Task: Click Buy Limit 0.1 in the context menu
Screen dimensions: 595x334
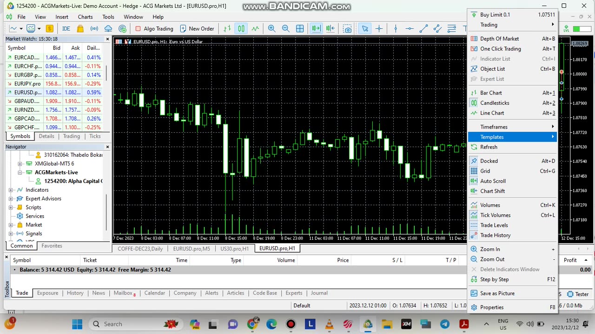Action: pos(513,15)
